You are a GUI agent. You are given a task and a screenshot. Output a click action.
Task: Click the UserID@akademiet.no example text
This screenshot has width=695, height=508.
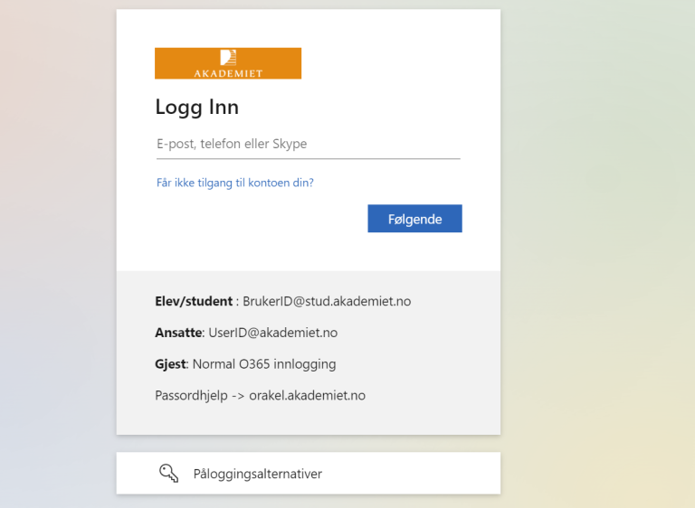[x=273, y=333]
